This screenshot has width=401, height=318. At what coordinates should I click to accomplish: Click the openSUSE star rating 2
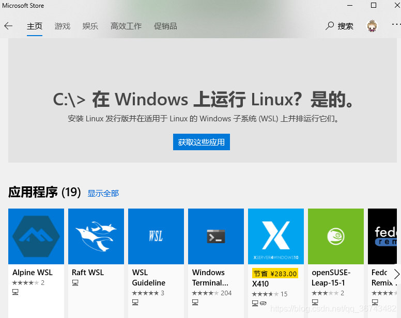pyautogui.click(x=328, y=293)
